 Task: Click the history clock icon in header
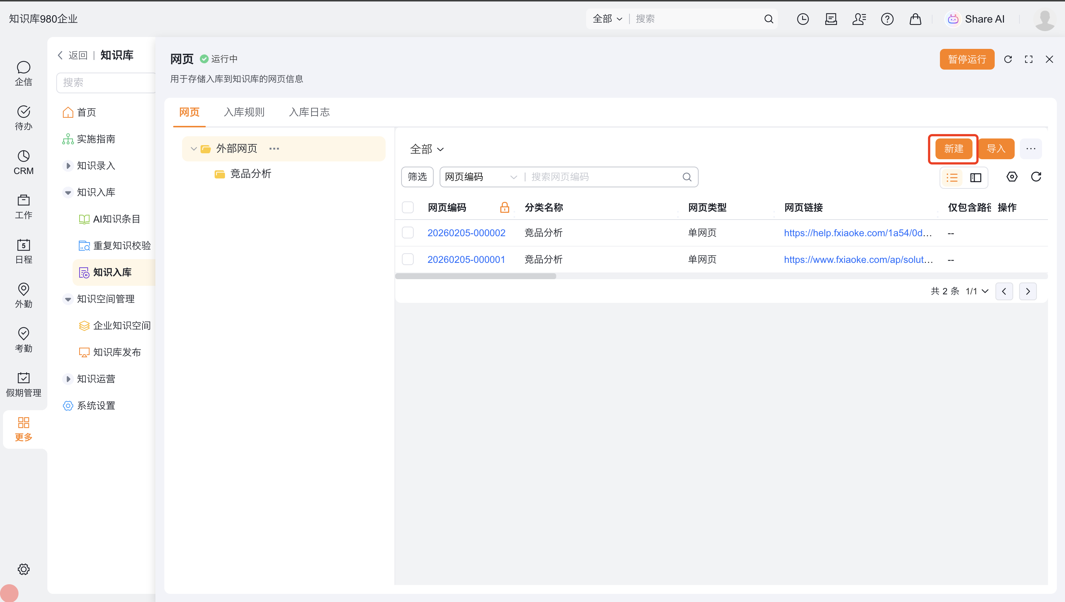coord(803,19)
